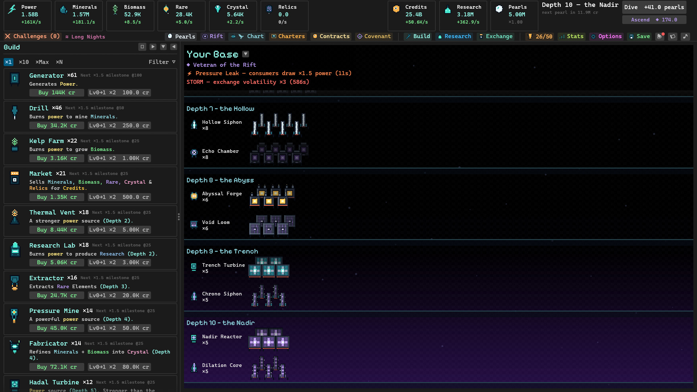Open the Filter dropdown
This screenshot has width=697, height=392.
(x=162, y=62)
